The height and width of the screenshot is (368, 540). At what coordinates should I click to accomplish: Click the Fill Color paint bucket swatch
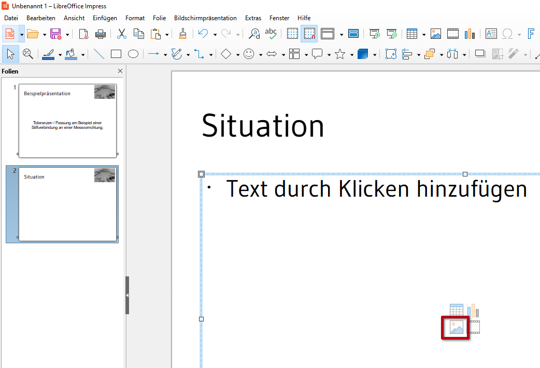point(72,54)
